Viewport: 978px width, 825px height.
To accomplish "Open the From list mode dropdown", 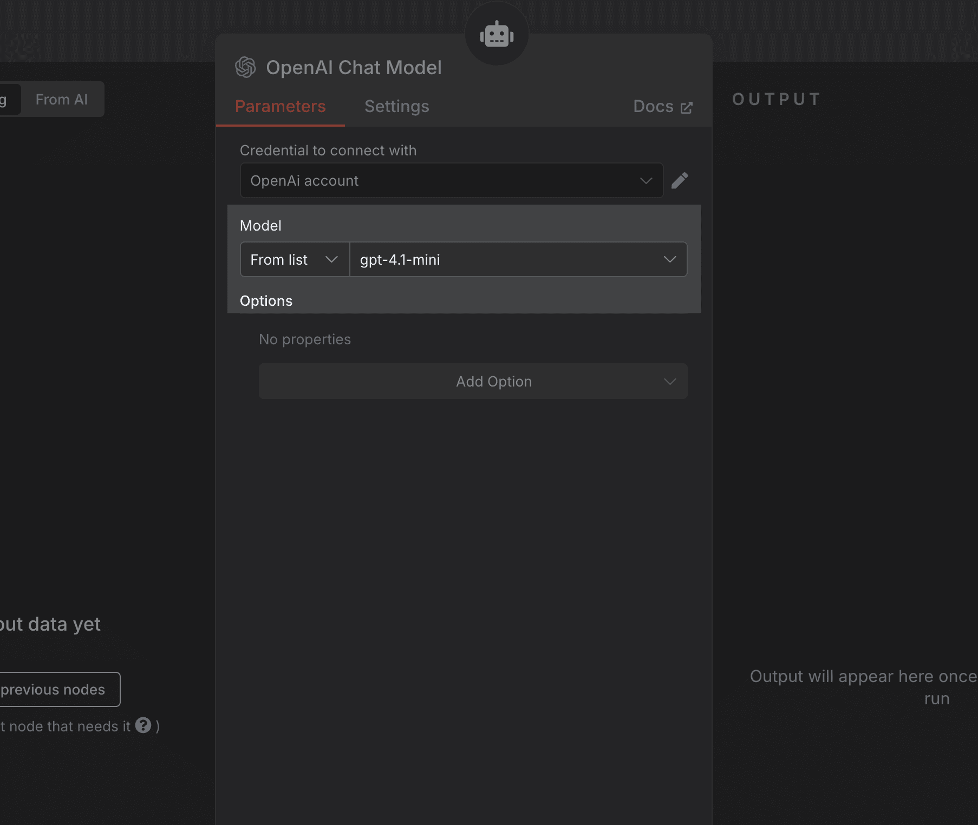I will point(295,260).
